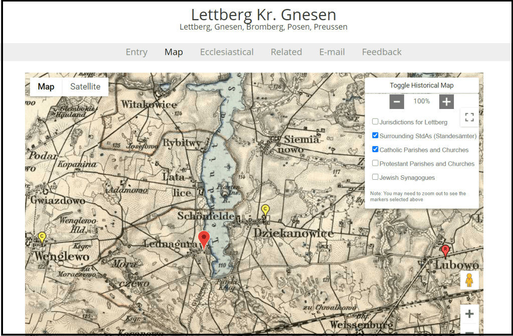Viewport: 513px width, 336px height.
Task: Select the Street View pegman icon
Action: tap(469, 280)
